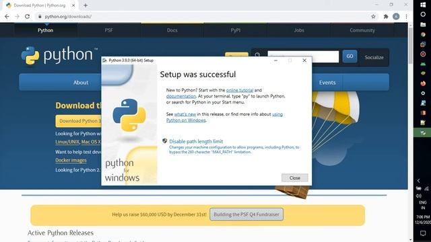Image resolution: width=431 pixels, height=242 pixels.
Task: Go forward in the Chrome browser
Action: pos(17,16)
